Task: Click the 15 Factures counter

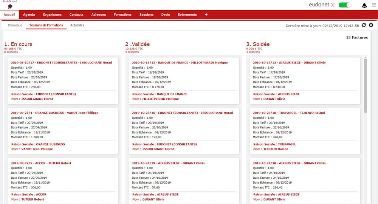Action: [x=357, y=37]
